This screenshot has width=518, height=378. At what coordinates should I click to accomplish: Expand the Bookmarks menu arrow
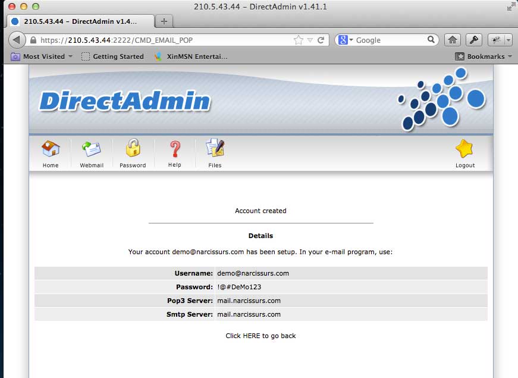510,57
